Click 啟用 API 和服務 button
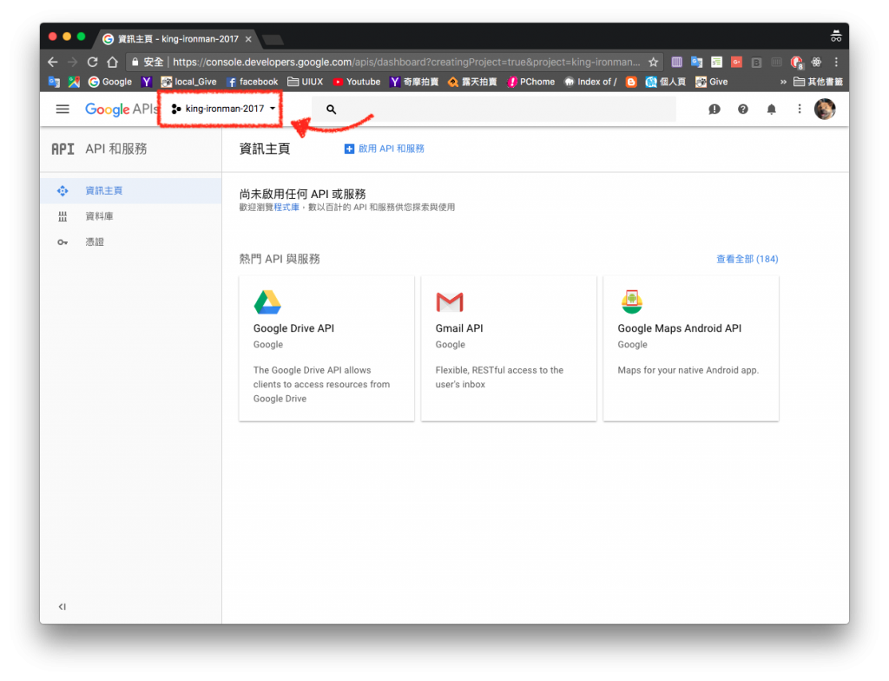 (x=385, y=149)
